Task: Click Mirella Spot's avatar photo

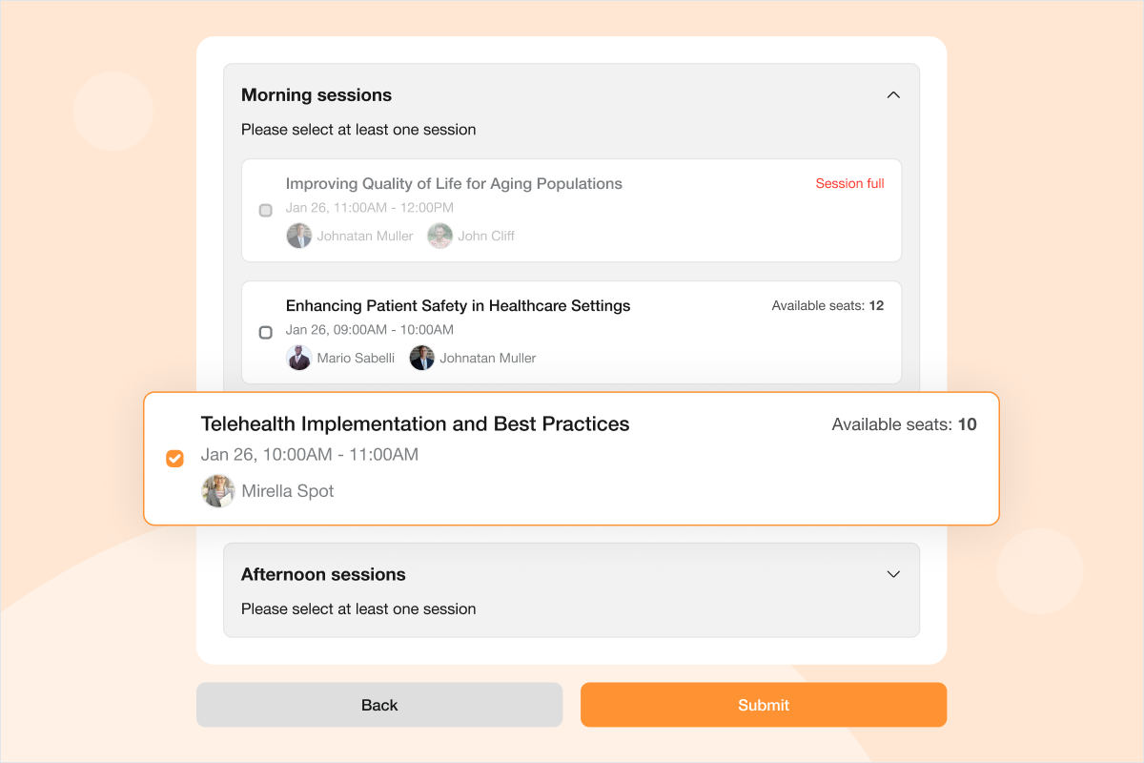Action: point(218,491)
